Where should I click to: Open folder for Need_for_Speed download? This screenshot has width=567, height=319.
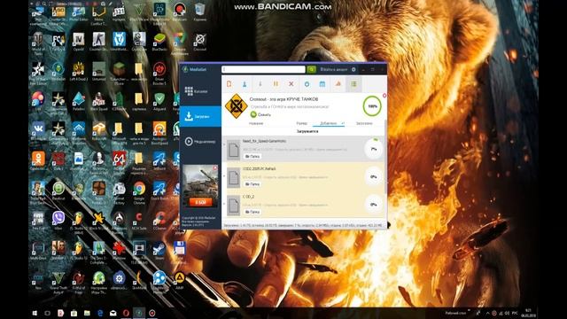point(252,157)
